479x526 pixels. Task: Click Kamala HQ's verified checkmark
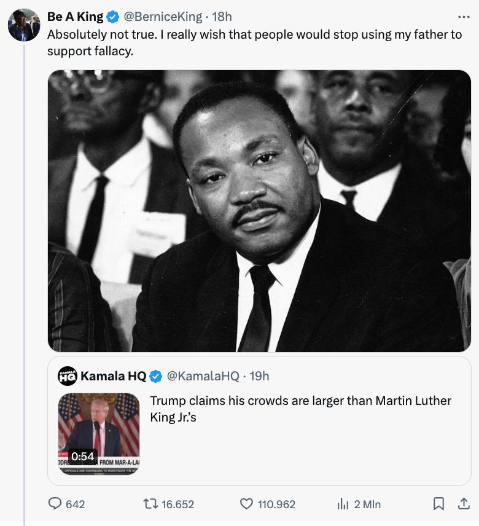(154, 375)
